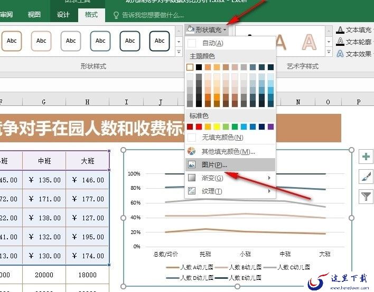The width and height of the screenshot is (374, 292).
Task: Click legend entry 人数 A幼儿园
Action: (190, 267)
